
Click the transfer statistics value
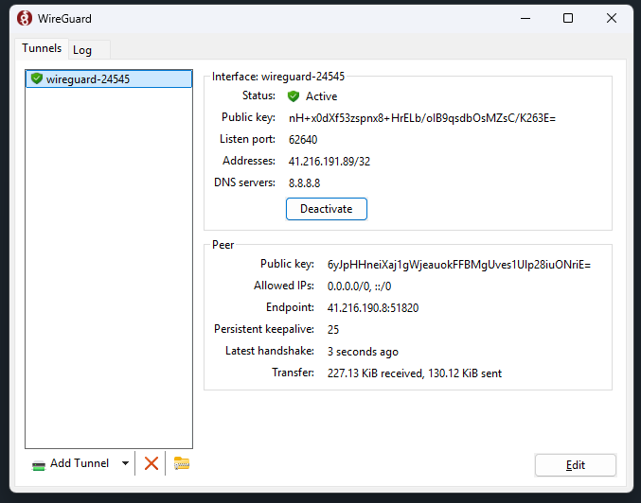(414, 373)
